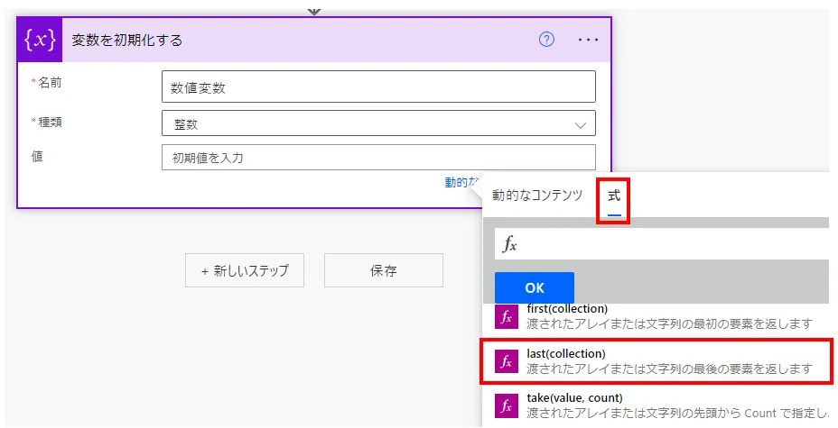Click the fx symbol in expression bar

[x=510, y=244]
